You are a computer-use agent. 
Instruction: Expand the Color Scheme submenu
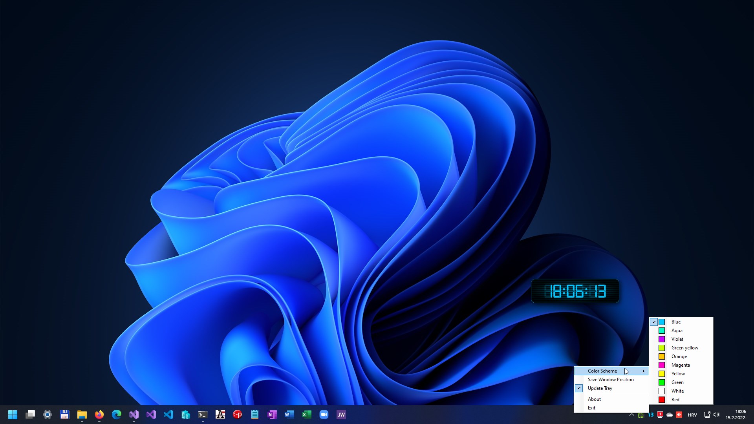click(x=611, y=371)
